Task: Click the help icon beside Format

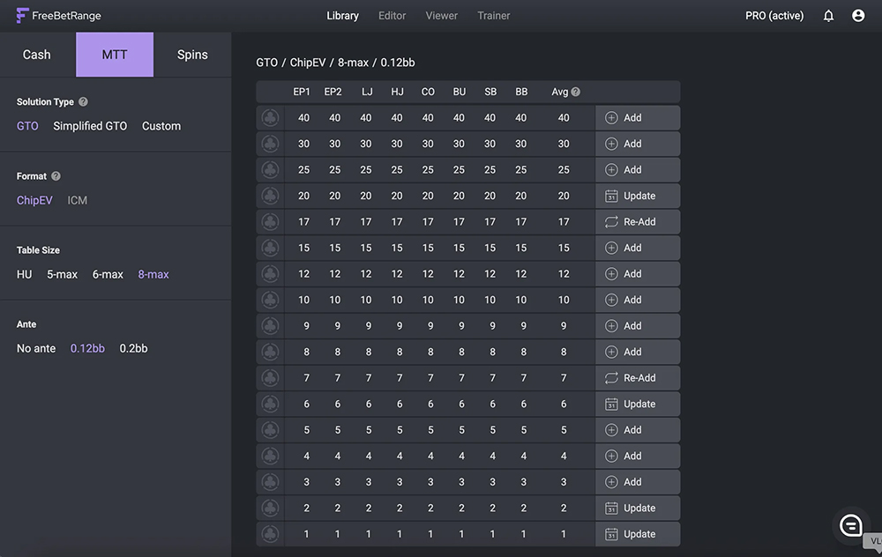Action: click(x=56, y=176)
